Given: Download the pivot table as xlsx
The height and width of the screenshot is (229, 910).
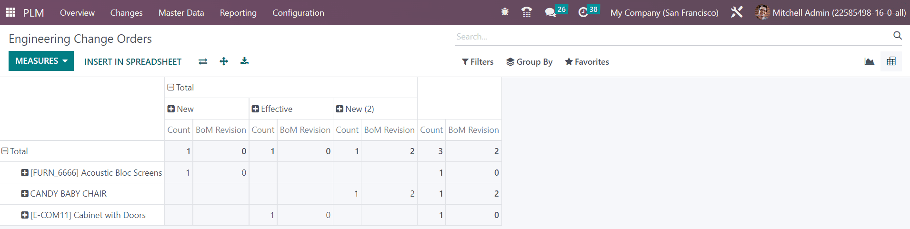Looking at the screenshot, I should pyautogui.click(x=244, y=61).
